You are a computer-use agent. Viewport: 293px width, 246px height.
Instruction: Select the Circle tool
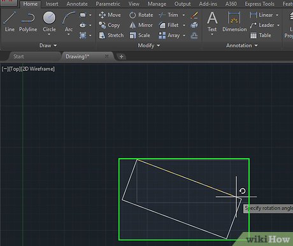pyautogui.click(x=49, y=21)
